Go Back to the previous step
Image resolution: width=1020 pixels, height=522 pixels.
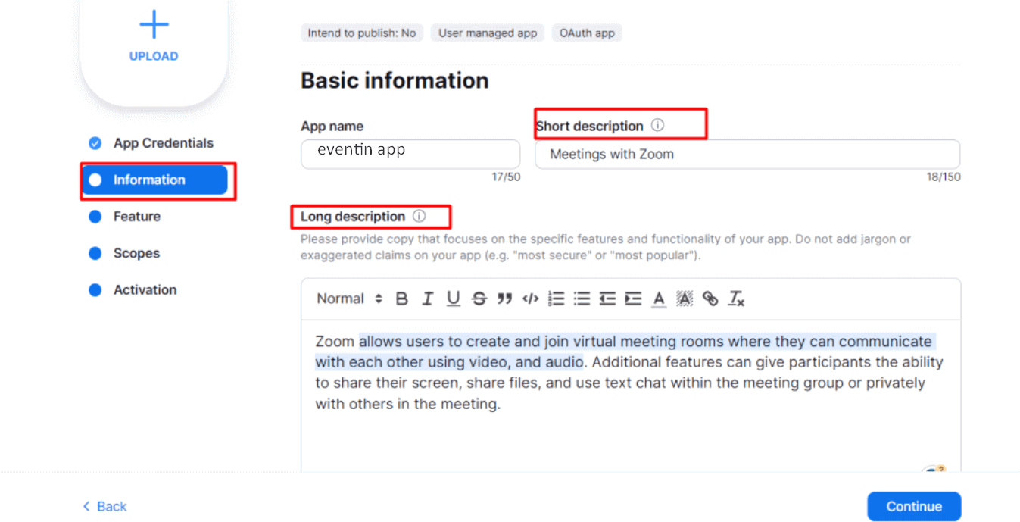pos(104,506)
